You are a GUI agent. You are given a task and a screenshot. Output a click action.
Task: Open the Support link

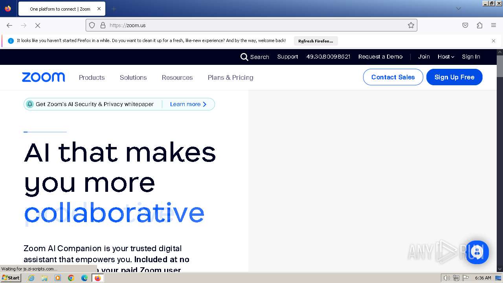pos(288,57)
